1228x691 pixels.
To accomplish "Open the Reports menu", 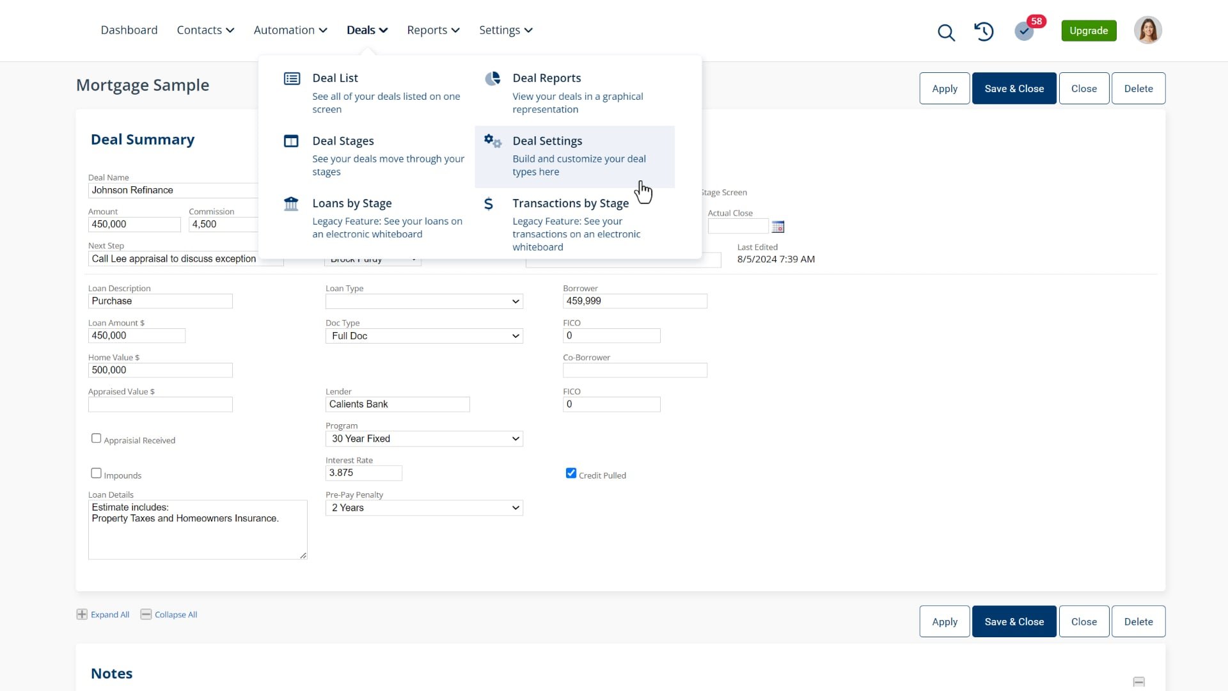I will (x=433, y=30).
